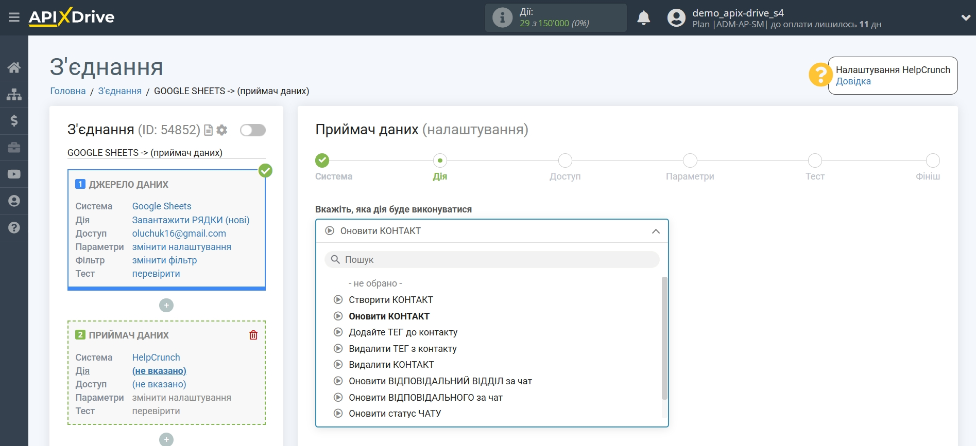This screenshot has height=446, width=976.
Task: Open billing dollar sidebar icon
Action: tap(14, 121)
